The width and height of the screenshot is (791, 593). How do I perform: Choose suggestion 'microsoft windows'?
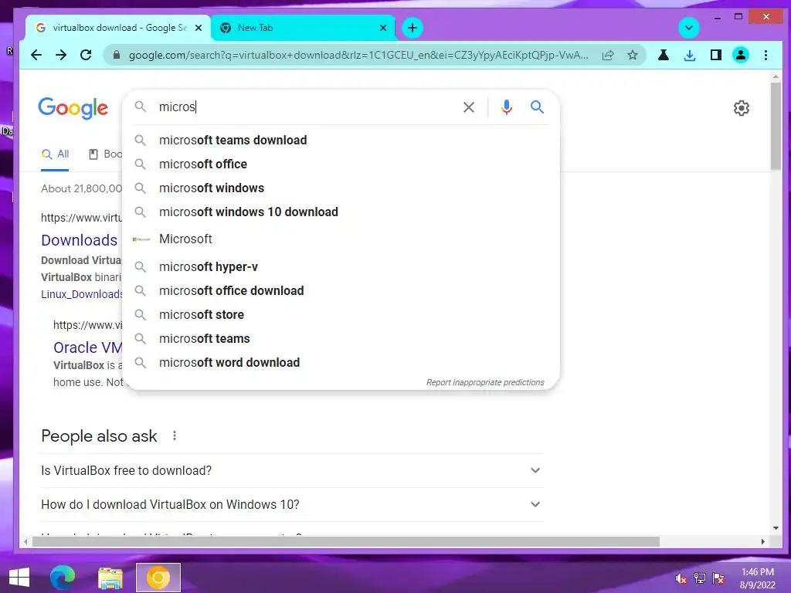[x=341, y=188]
